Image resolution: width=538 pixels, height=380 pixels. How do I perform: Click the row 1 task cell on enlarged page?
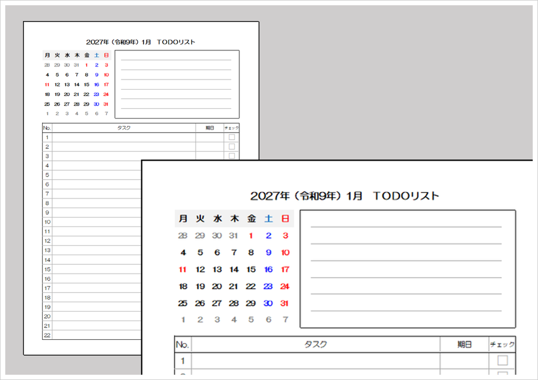(x=316, y=361)
